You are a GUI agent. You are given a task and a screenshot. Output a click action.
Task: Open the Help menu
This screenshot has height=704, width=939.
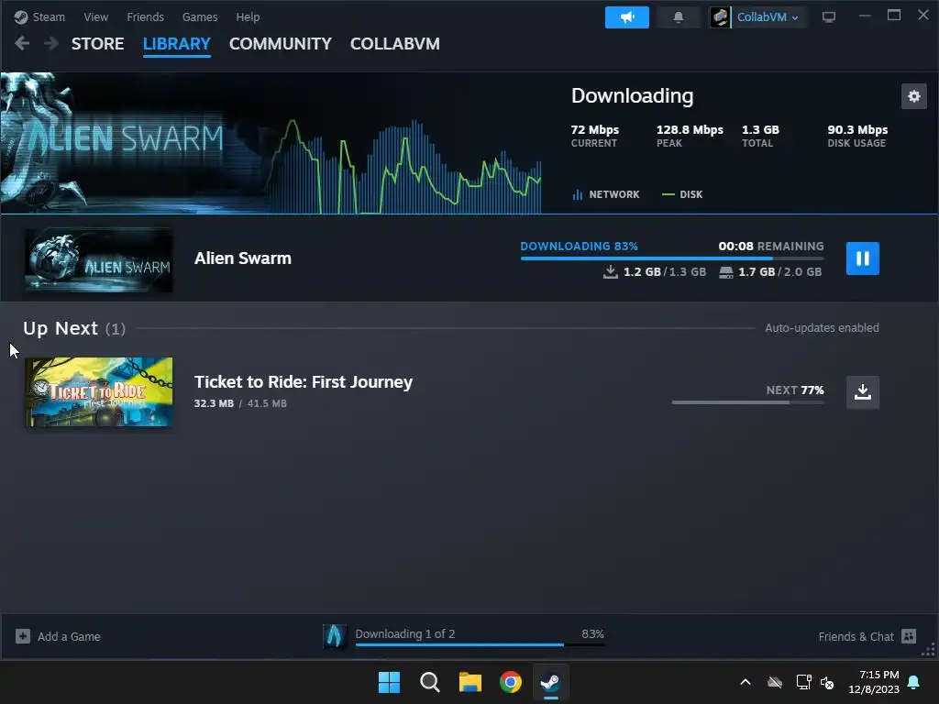[248, 16]
